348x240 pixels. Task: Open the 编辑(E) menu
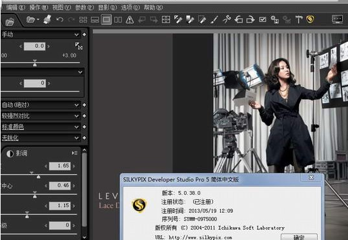click(15, 8)
